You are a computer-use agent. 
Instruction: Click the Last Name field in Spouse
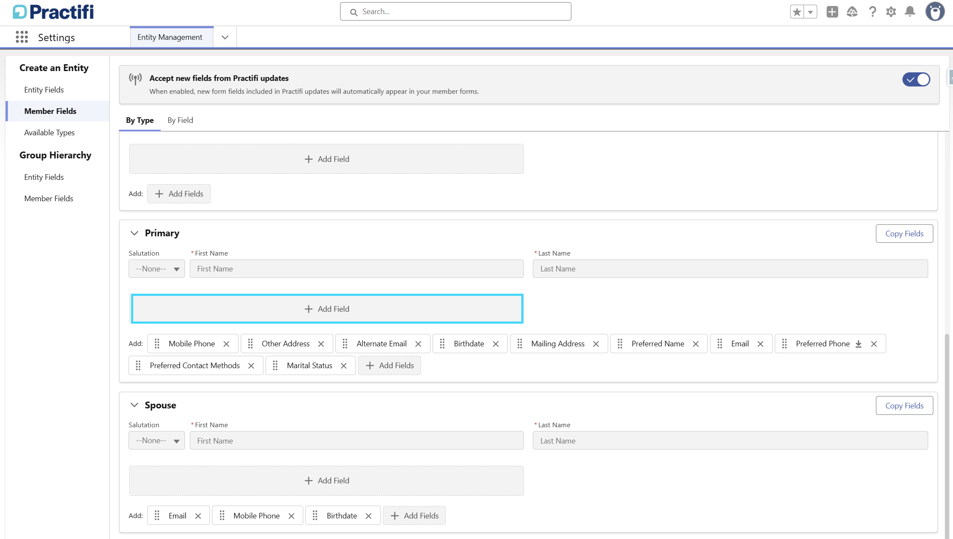(x=730, y=441)
